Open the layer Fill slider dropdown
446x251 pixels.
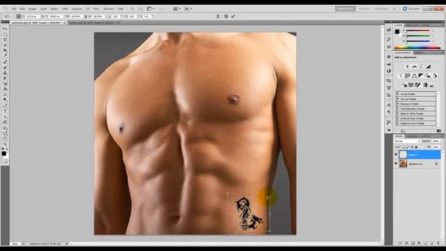click(441, 147)
